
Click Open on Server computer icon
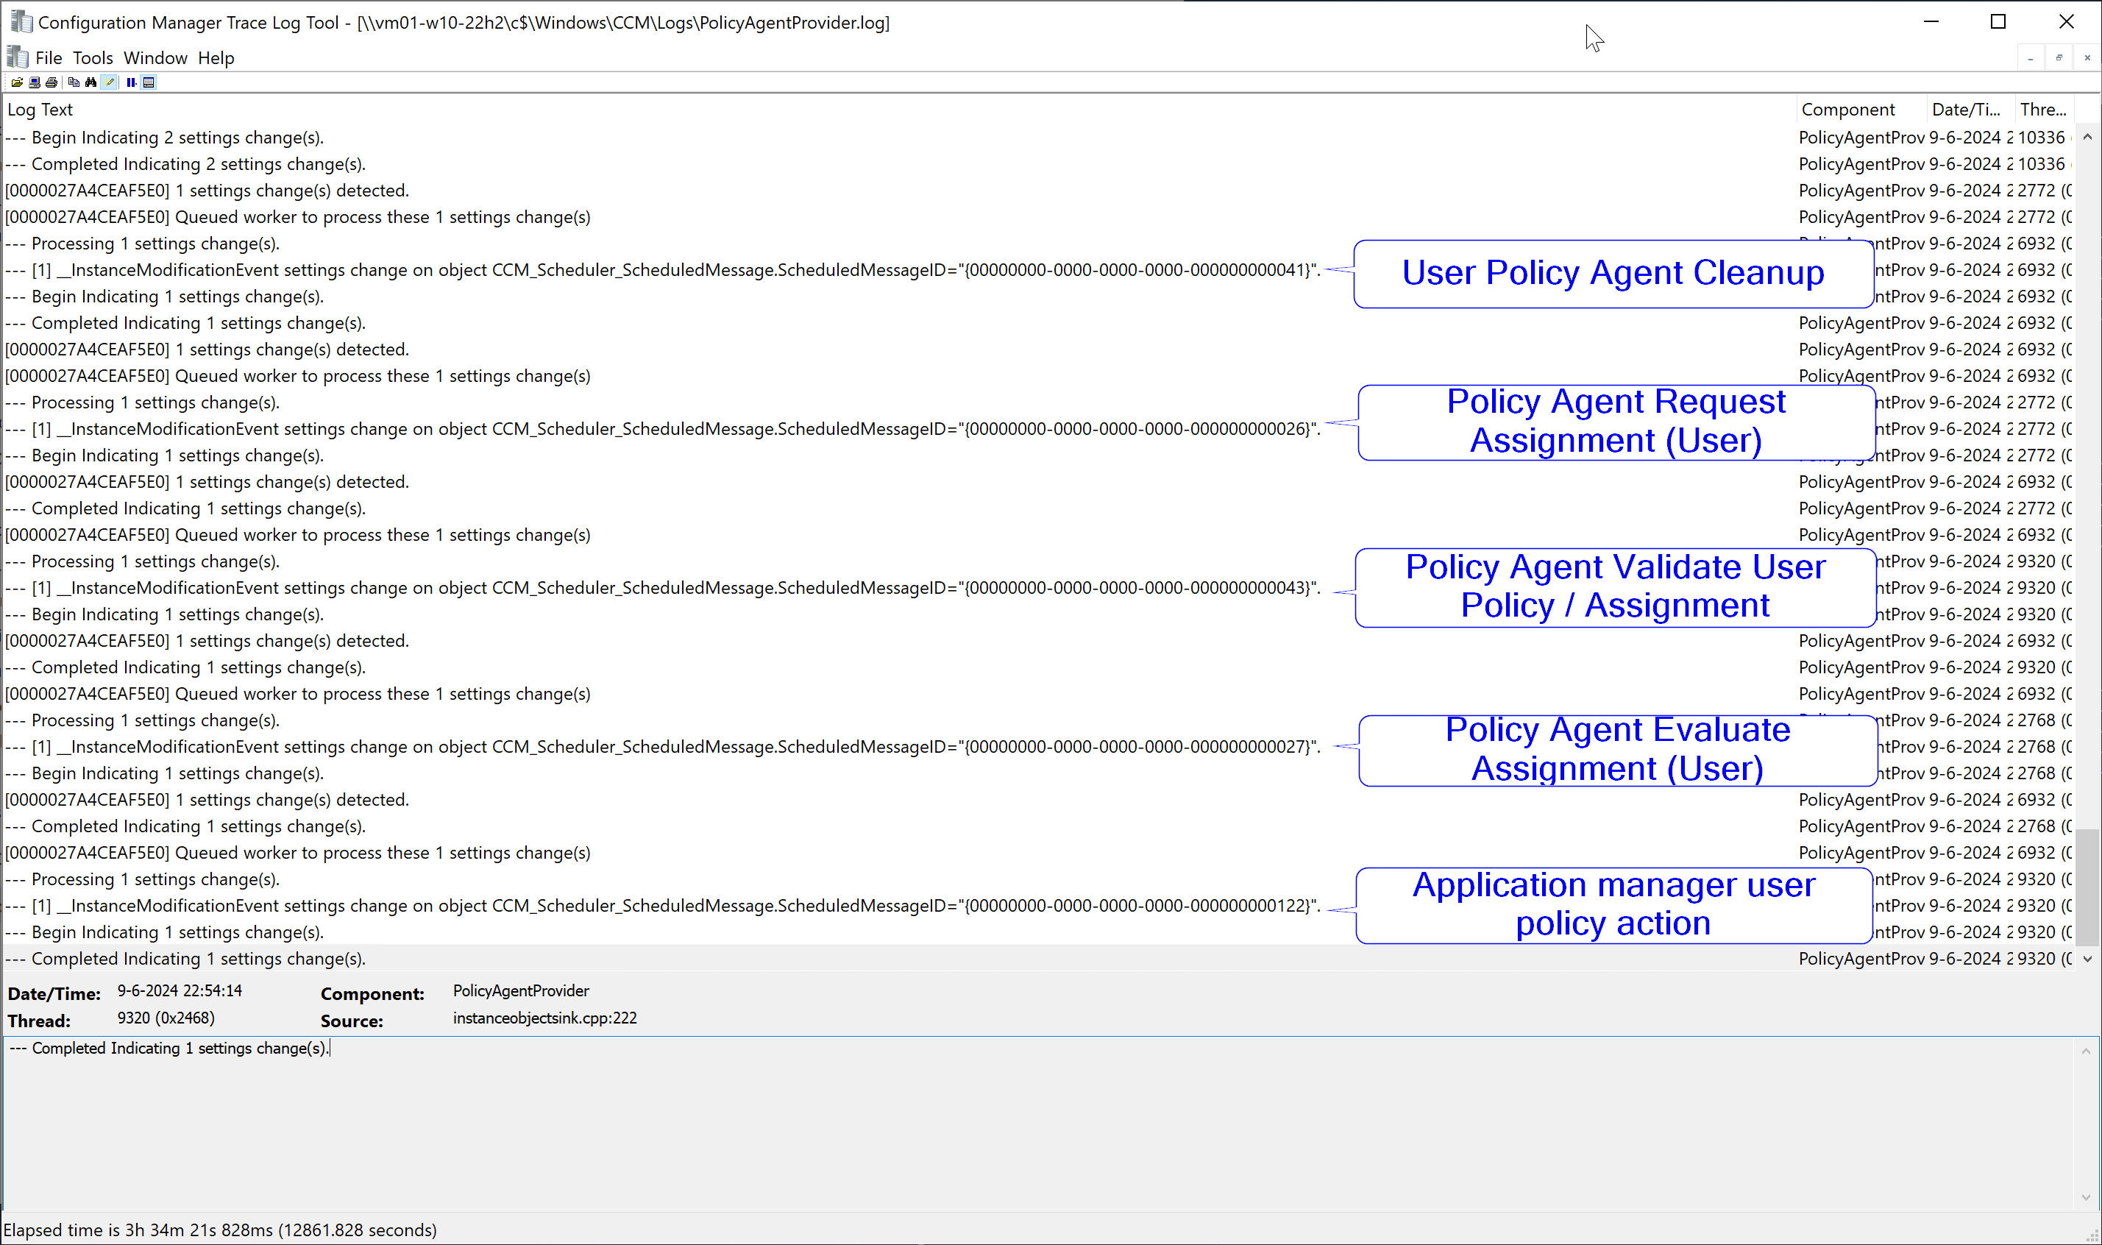point(35,82)
